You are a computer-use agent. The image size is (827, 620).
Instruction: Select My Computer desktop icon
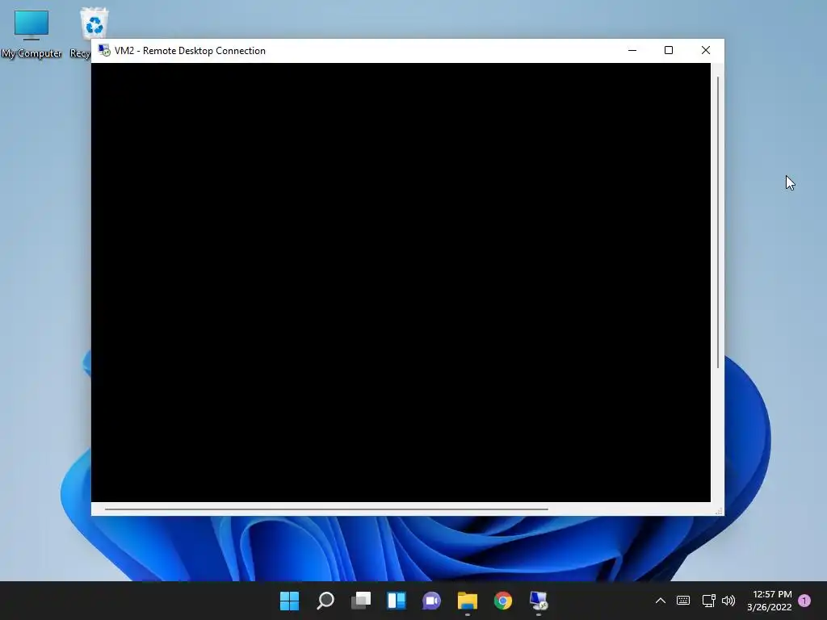click(x=31, y=33)
